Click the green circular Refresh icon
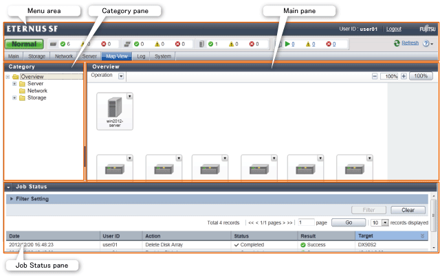The height and width of the screenshot is (278, 440). 397,43
